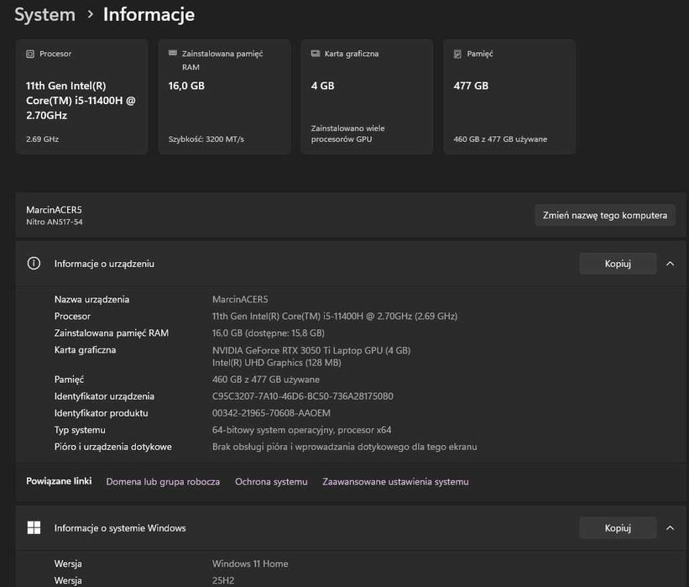Copy Windows info with Kopiuj button
The height and width of the screenshot is (587, 689).
(618, 527)
